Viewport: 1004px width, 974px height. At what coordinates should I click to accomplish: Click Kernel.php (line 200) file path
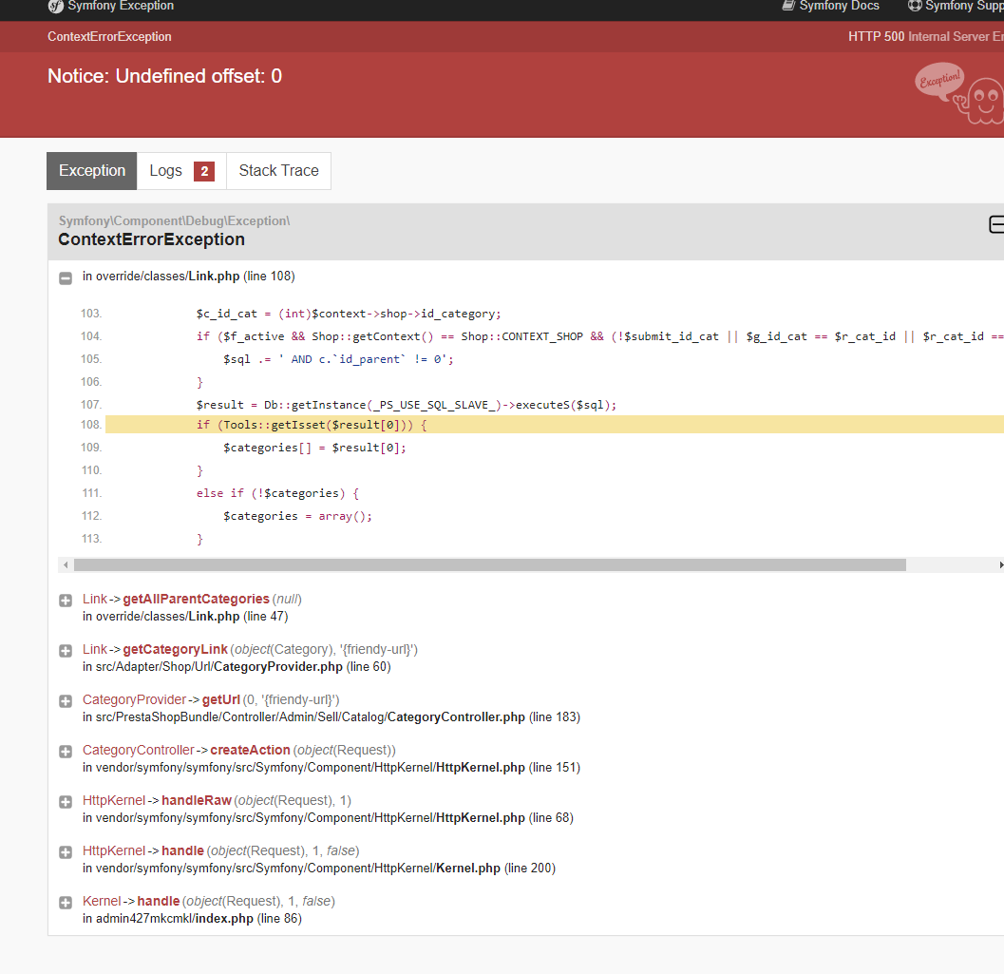[326, 869]
